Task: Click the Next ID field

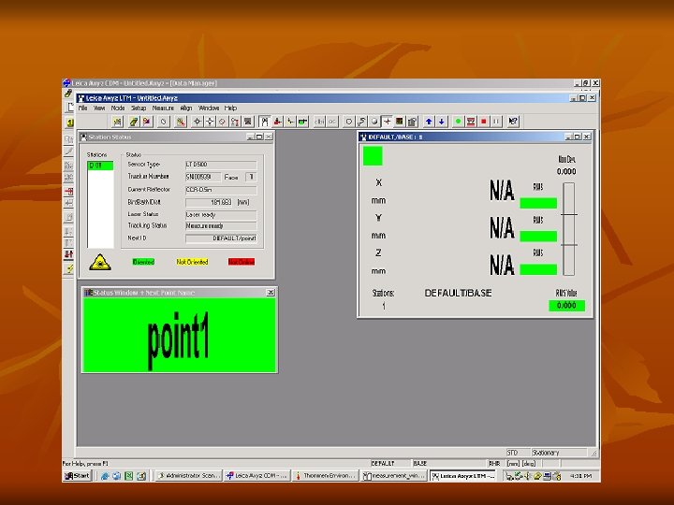Action: [x=221, y=238]
